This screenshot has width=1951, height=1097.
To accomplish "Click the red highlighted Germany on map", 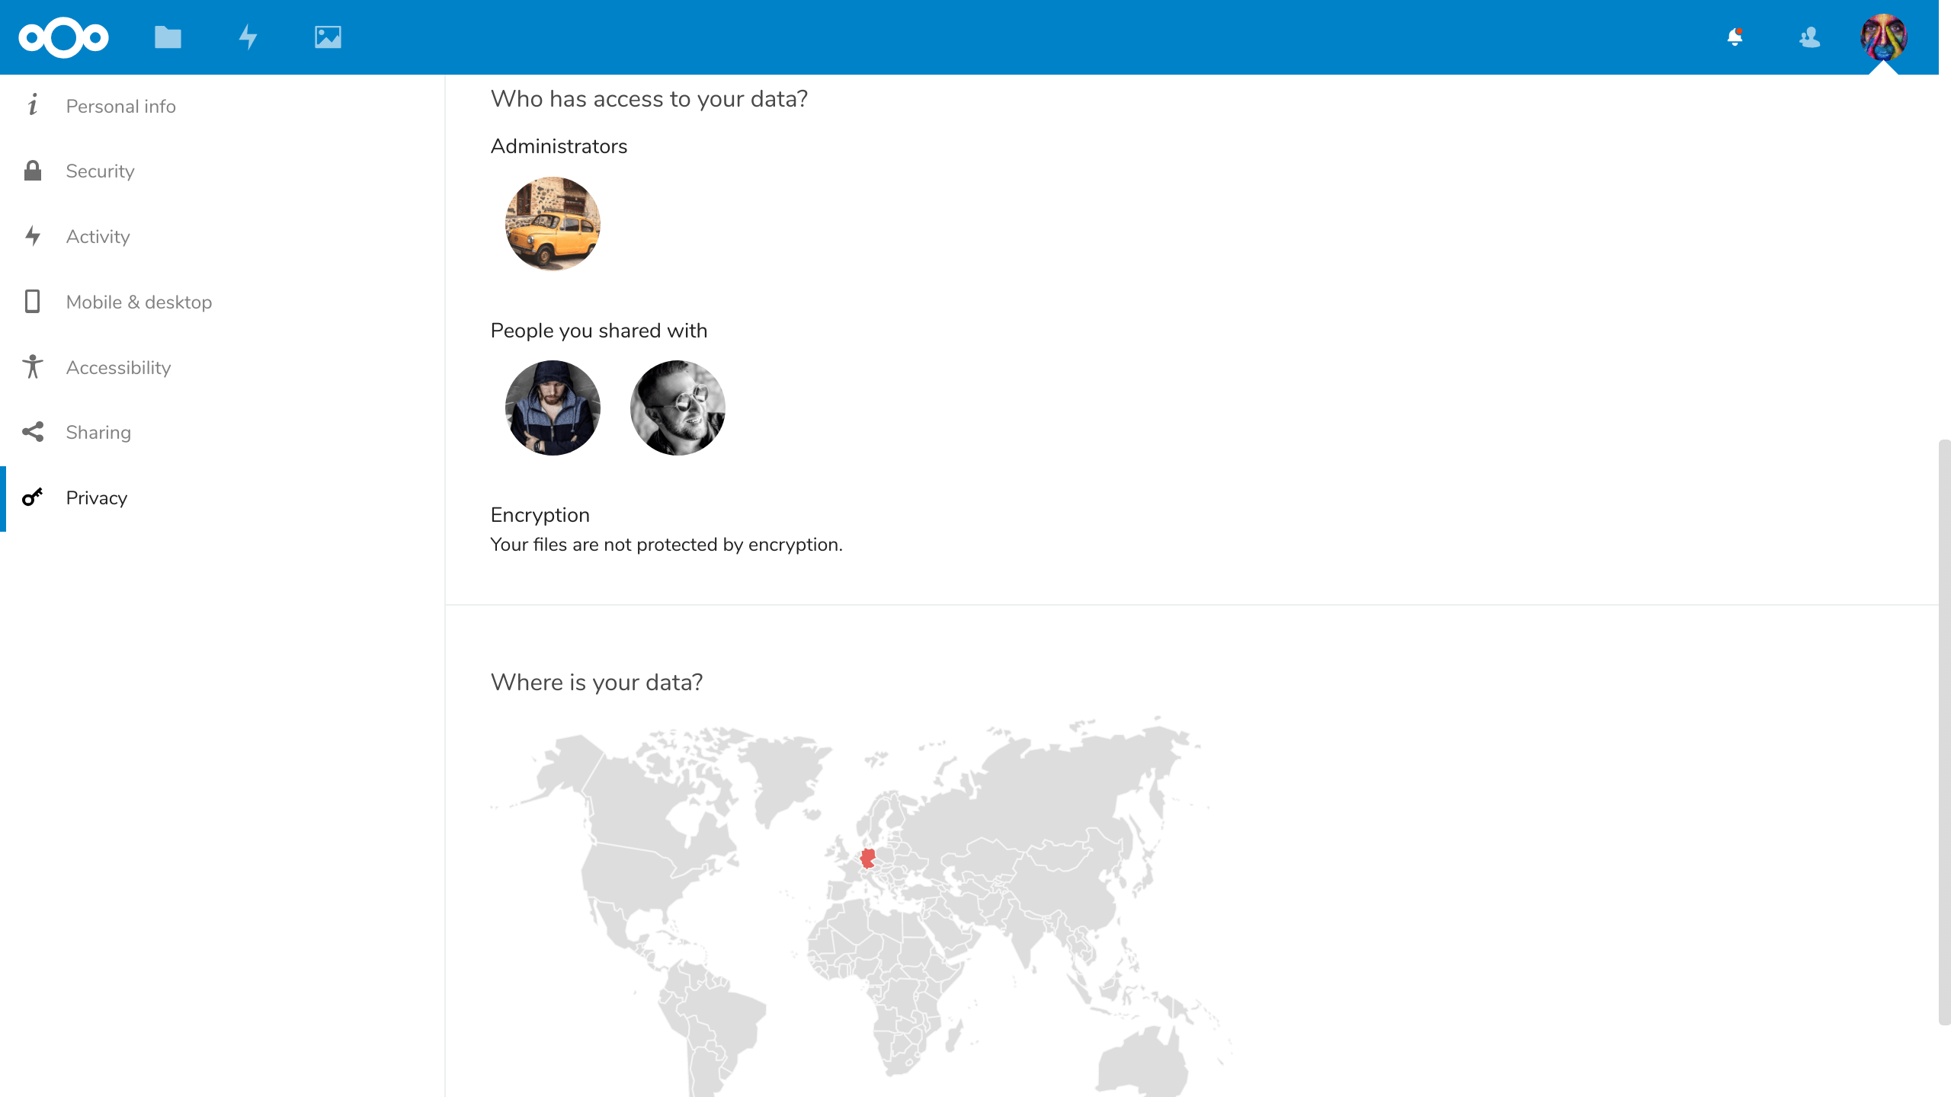I will click(867, 858).
